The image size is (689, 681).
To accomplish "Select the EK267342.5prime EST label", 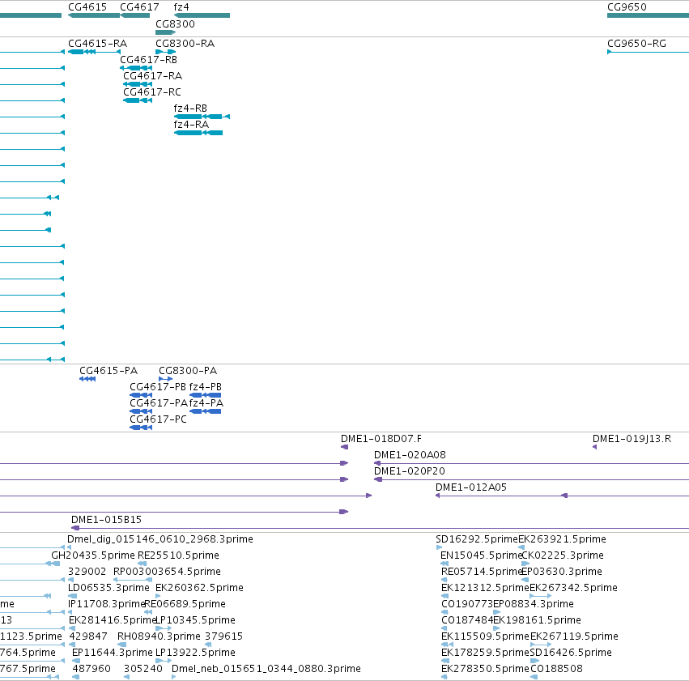I will tap(573, 589).
